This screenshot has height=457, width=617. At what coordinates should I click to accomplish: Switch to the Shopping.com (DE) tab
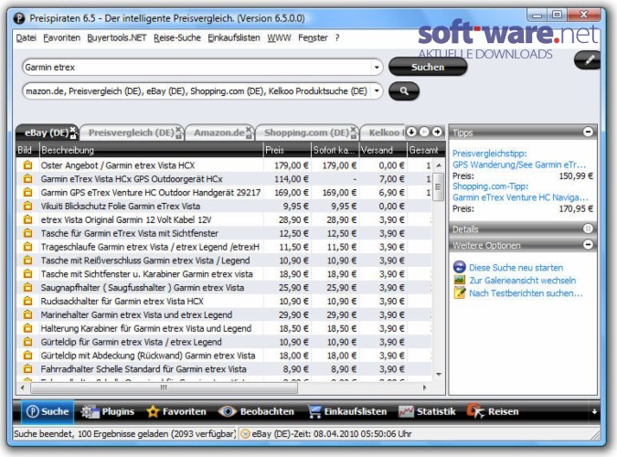click(x=306, y=133)
